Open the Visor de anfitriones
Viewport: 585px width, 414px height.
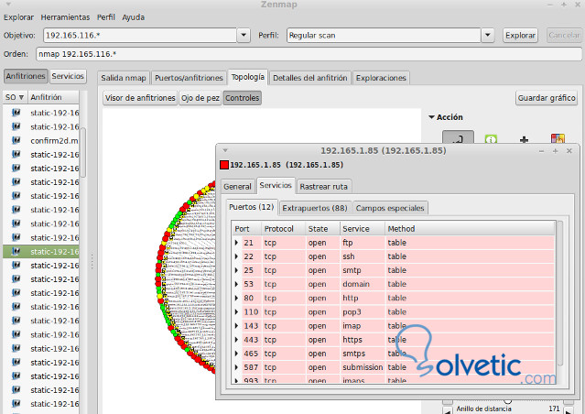[140, 98]
